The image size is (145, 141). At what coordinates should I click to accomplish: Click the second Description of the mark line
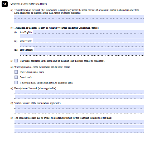(x=79, y=96)
